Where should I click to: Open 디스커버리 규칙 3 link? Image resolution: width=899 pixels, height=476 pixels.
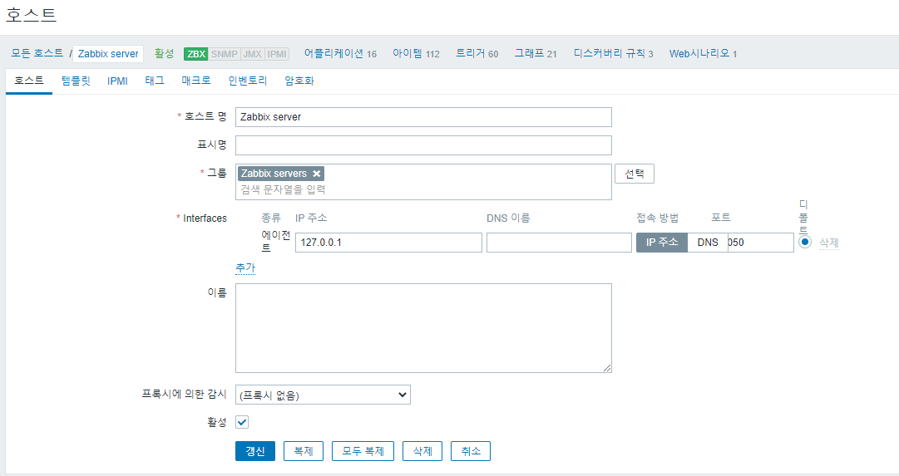(614, 53)
